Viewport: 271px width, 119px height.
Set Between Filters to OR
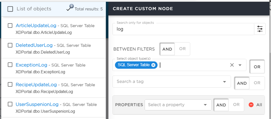pos(182,49)
